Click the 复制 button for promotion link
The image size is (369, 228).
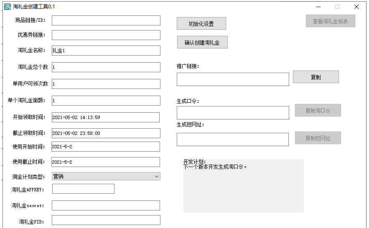click(x=316, y=77)
